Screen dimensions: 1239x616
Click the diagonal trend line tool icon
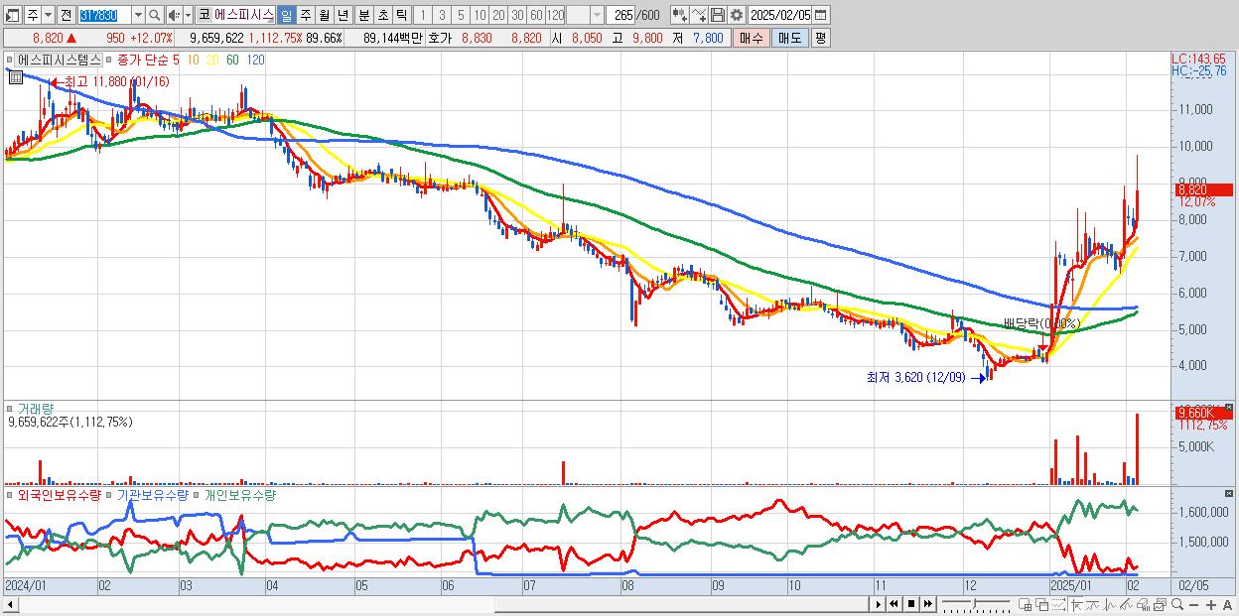coord(1127,605)
